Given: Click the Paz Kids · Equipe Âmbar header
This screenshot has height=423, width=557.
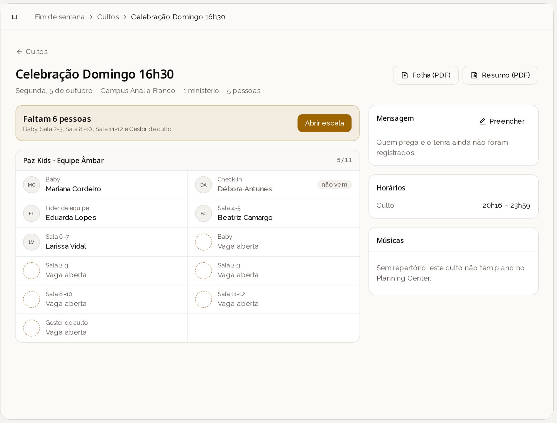Looking at the screenshot, I should tap(63, 161).
